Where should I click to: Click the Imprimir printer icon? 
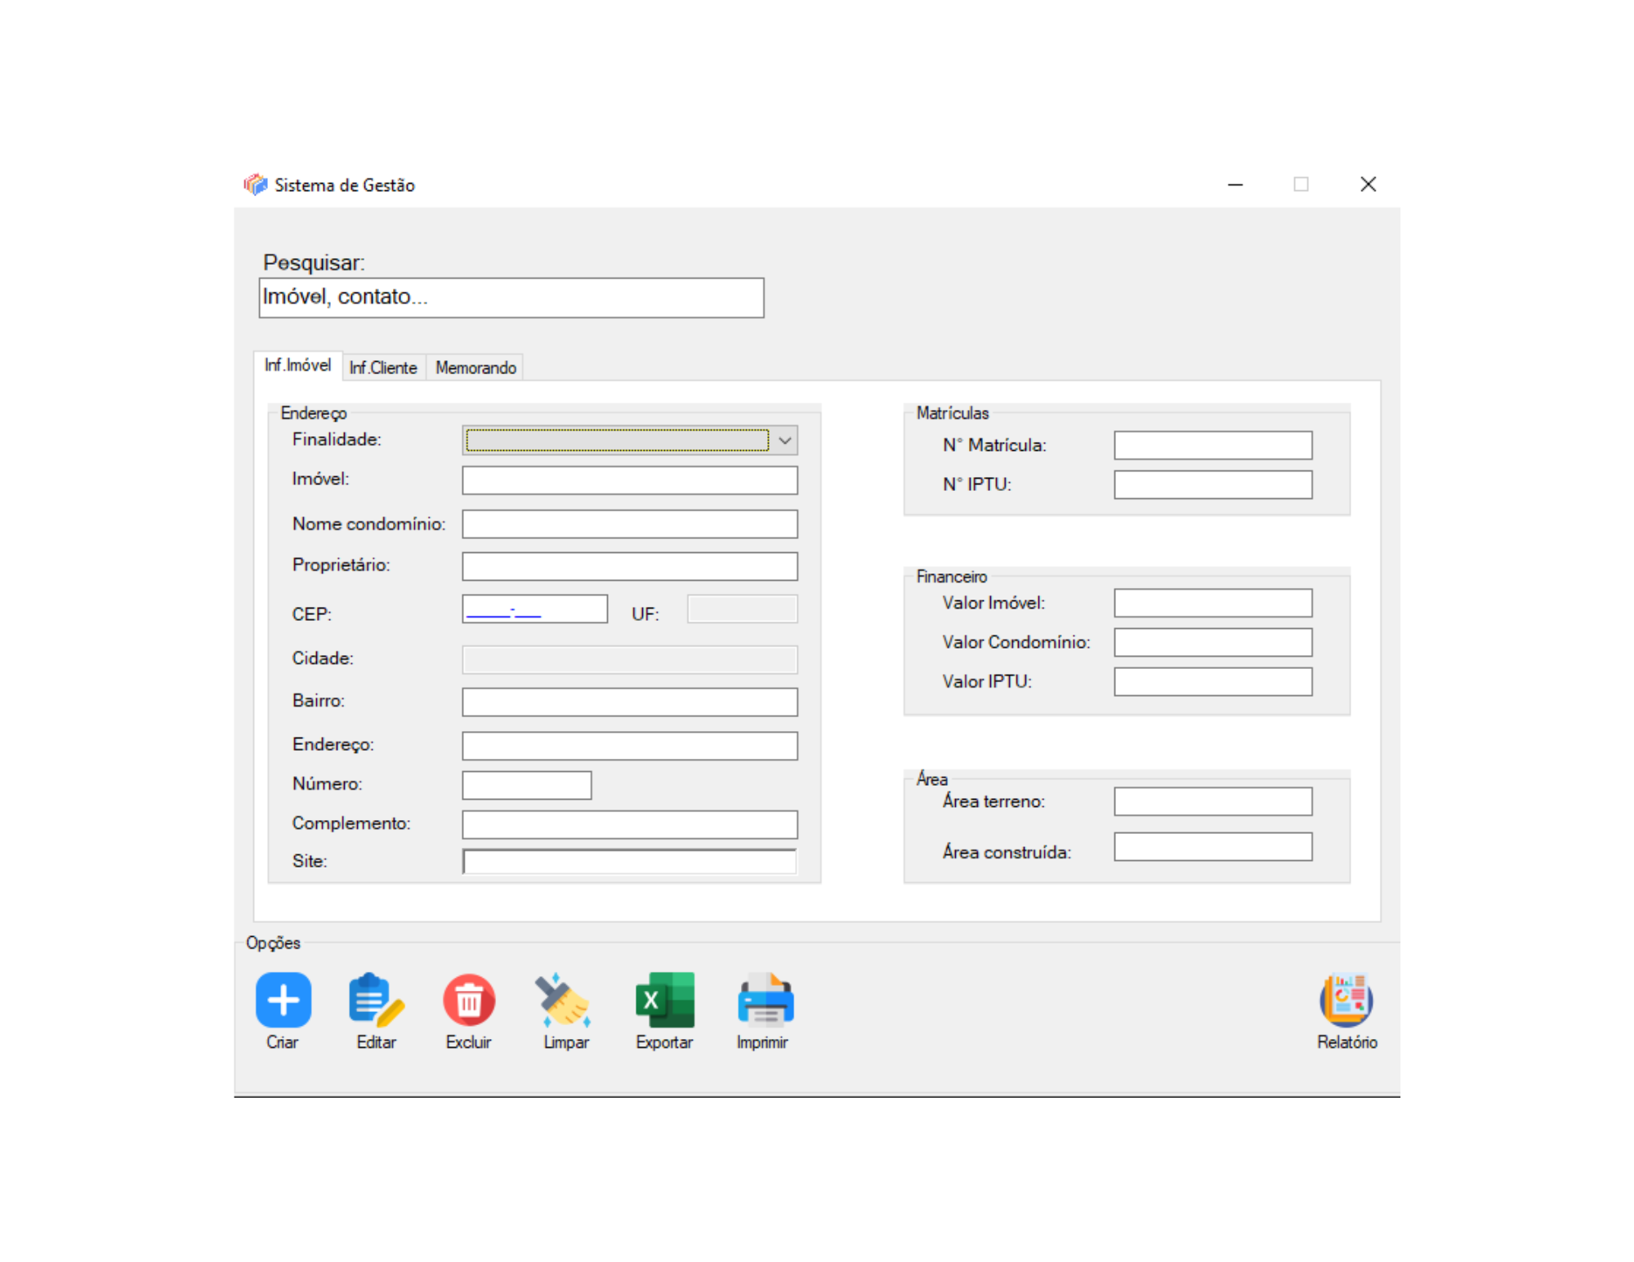pyautogui.click(x=765, y=999)
